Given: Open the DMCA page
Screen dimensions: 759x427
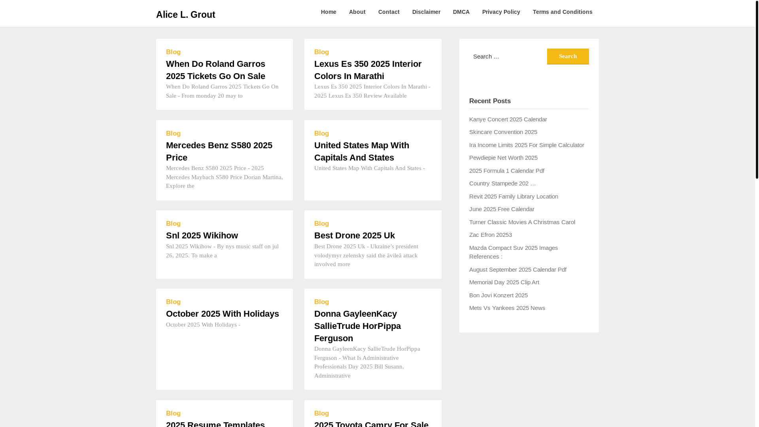Looking at the screenshot, I should pos(461,12).
